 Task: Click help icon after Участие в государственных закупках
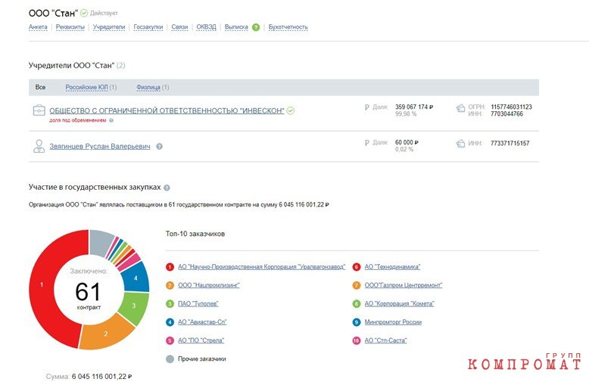coord(167,188)
